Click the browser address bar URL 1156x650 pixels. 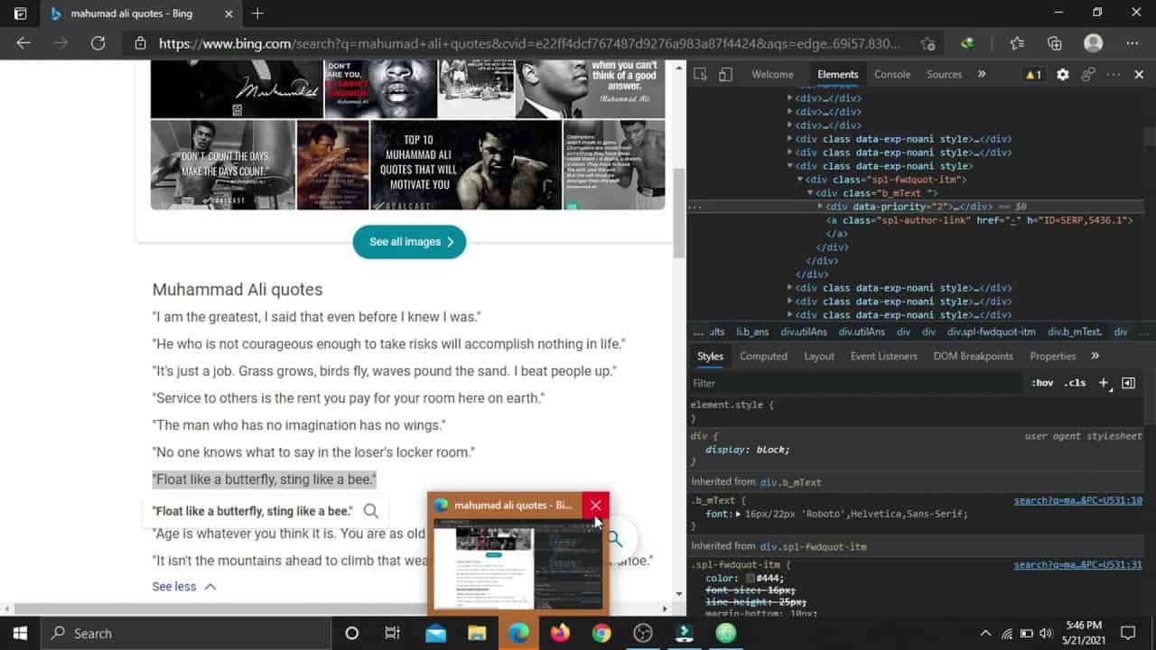pyautogui.click(x=529, y=43)
